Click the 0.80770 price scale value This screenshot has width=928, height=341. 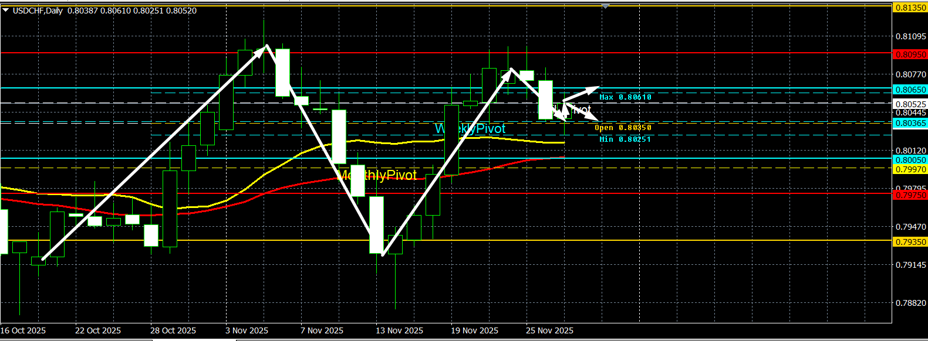pos(910,74)
